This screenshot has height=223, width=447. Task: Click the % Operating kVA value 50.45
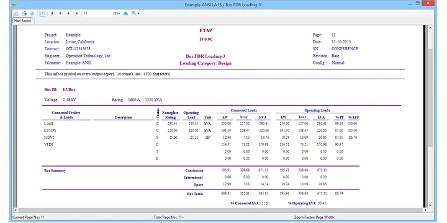click(x=322, y=203)
